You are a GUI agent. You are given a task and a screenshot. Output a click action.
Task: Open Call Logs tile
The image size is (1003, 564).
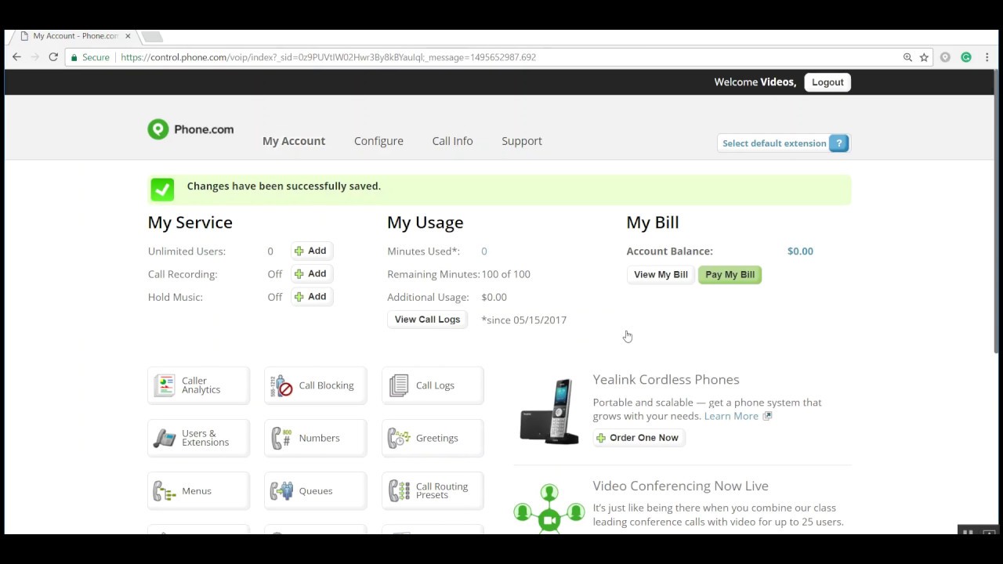[433, 385]
